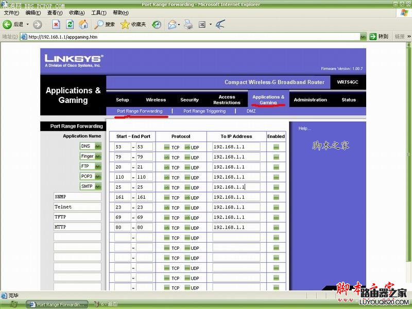This screenshot has height=309, width=412.
Task: Expand the POP3 application dropdown
Action: [x=98, y=176]
